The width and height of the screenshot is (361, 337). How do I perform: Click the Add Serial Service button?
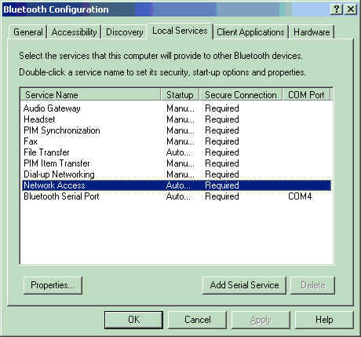pos(244,285)
